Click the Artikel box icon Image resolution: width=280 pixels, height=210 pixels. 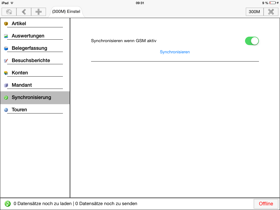click(x=6, y=24)
